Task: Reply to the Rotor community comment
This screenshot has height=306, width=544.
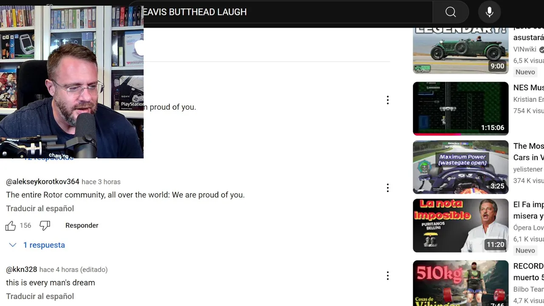Action: pos(82,226)
